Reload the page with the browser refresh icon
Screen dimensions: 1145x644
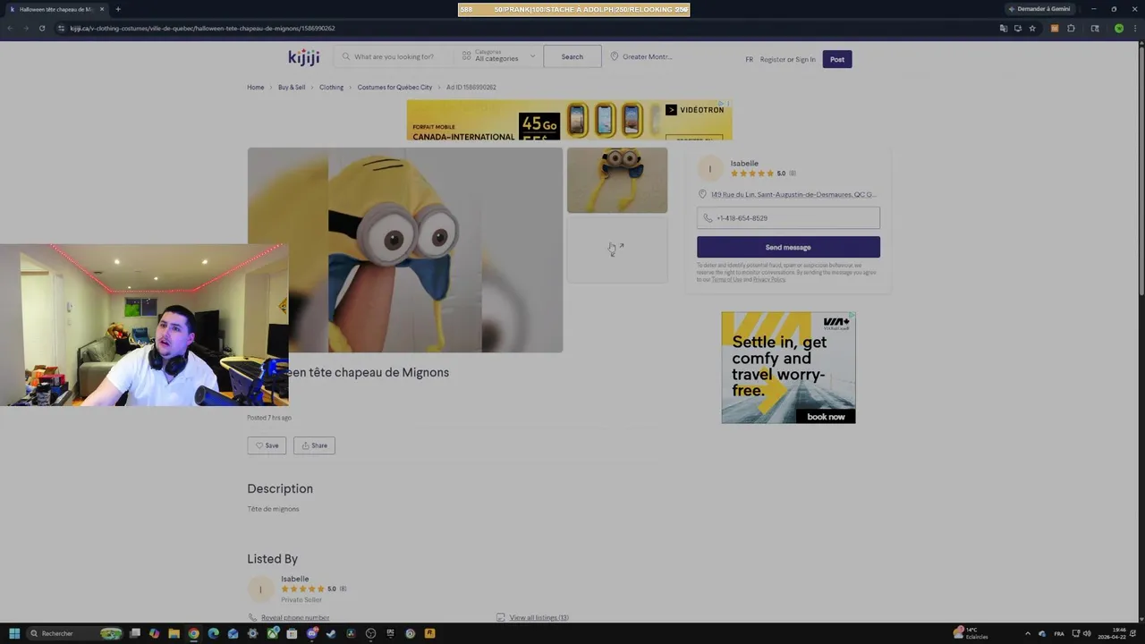[41, 29]
